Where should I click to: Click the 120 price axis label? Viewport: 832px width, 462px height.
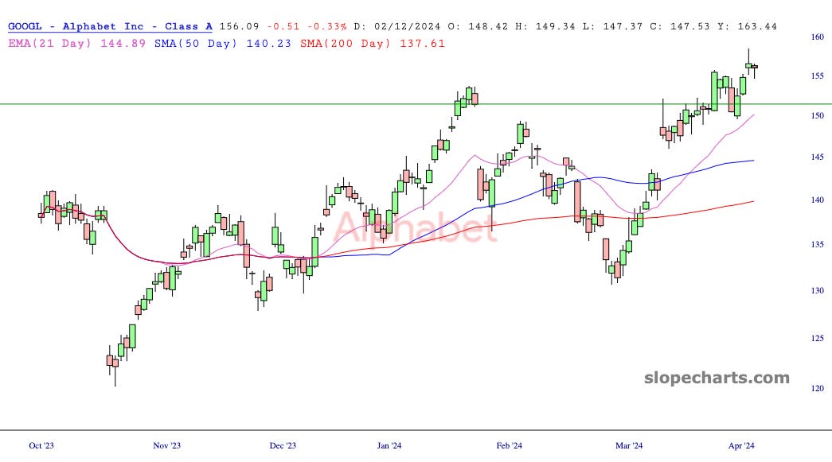click(x=817, y=388)
